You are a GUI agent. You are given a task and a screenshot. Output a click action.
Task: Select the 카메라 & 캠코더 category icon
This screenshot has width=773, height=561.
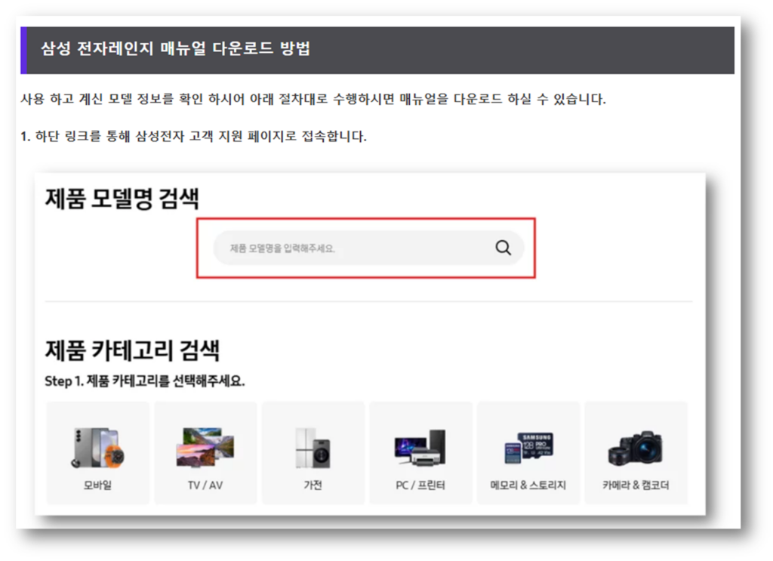click(x=636, y=448)
